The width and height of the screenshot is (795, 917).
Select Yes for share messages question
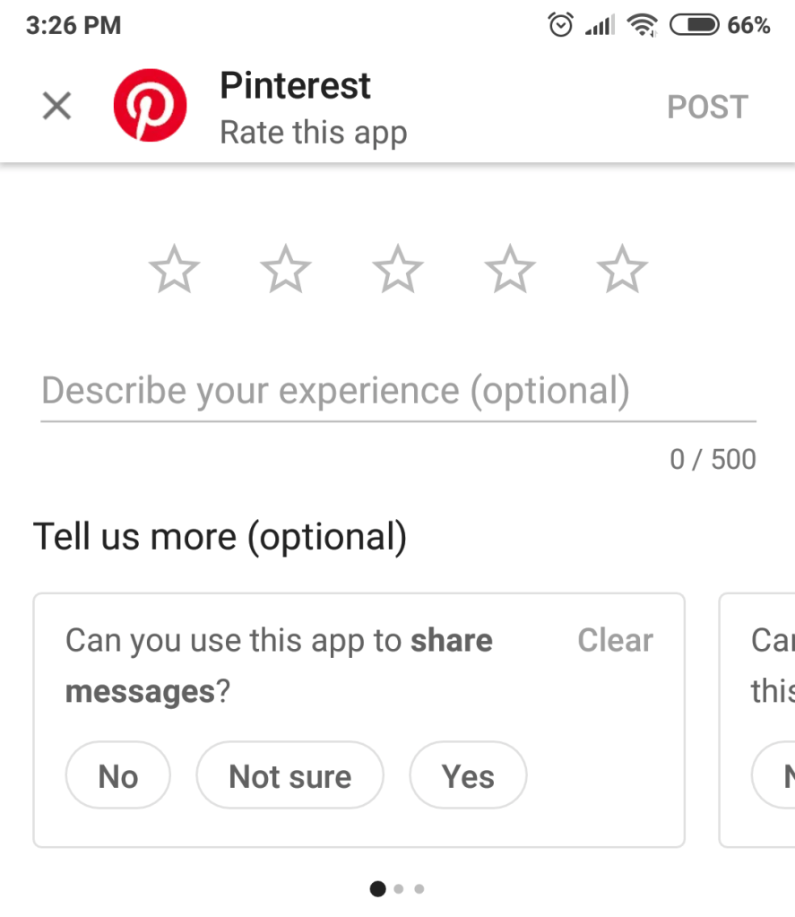[468, 776]
